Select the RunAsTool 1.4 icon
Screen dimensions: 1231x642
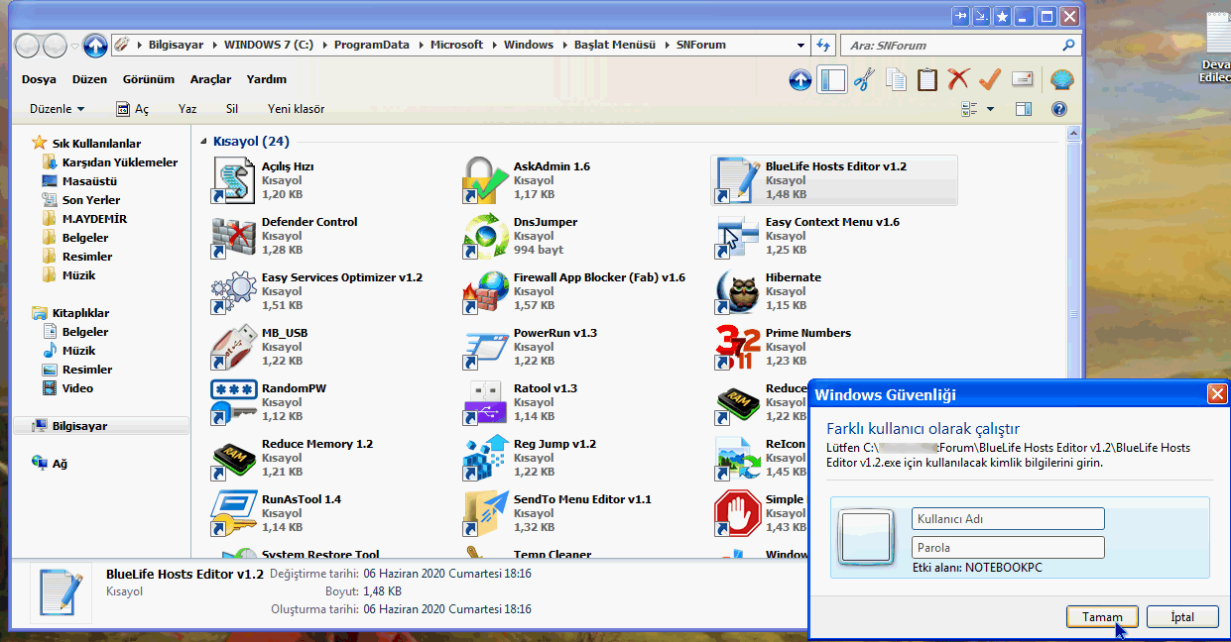click(x=234, y=514)
